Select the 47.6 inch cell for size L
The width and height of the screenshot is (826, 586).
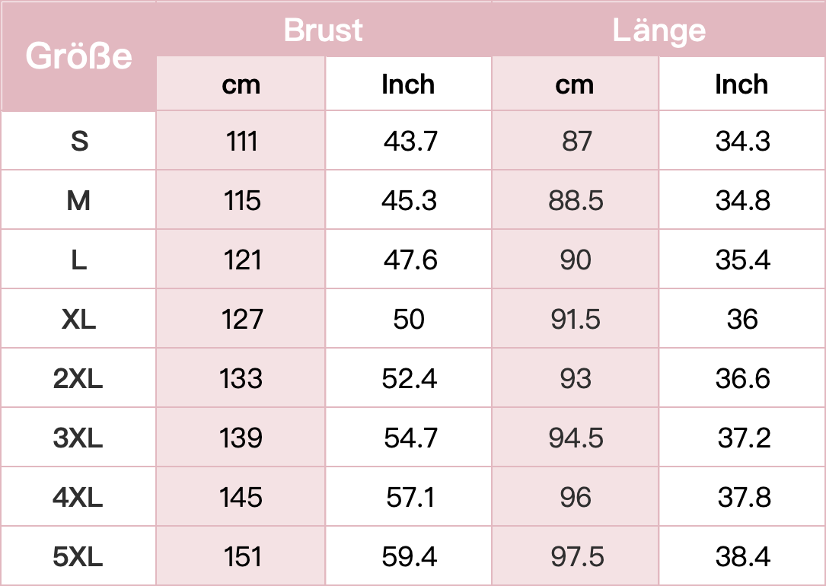point(410,260)
